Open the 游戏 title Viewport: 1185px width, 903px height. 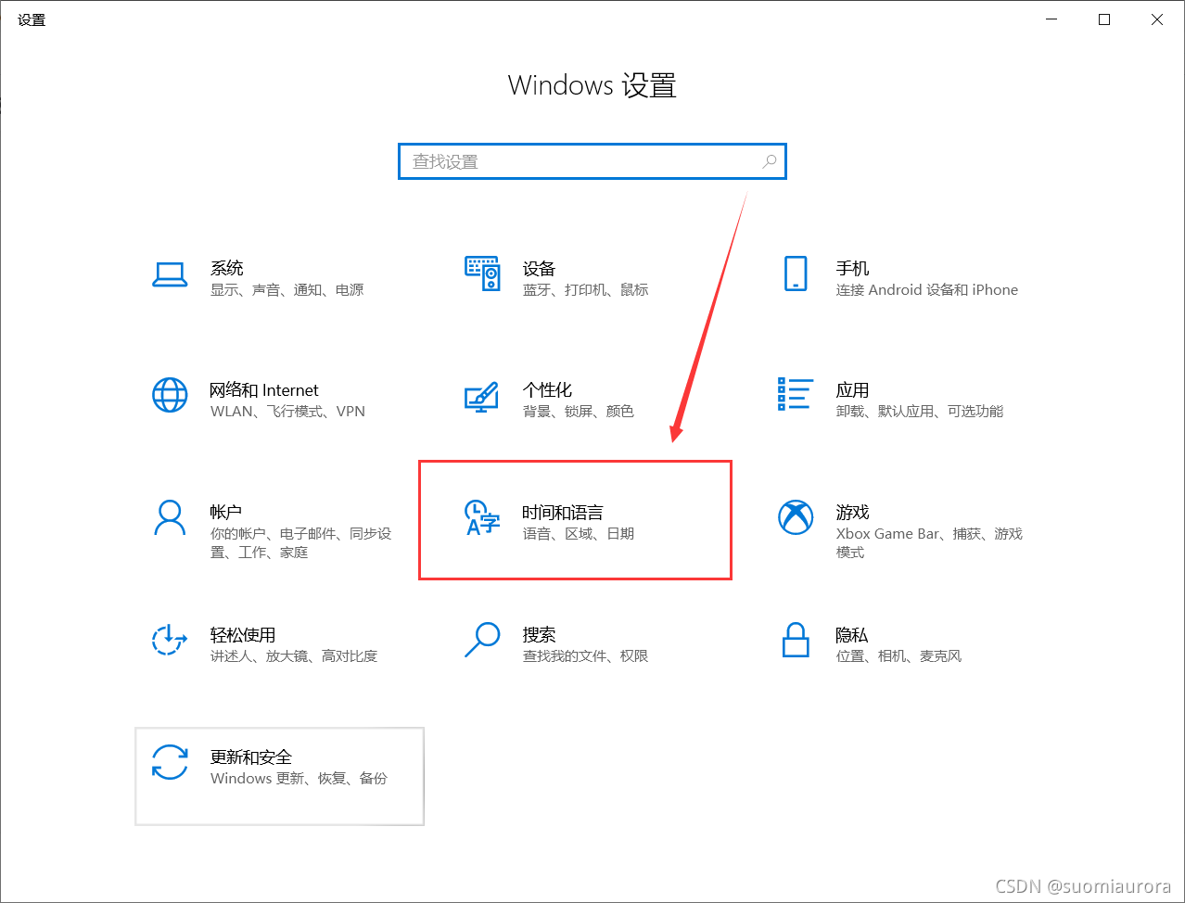click(853, 513)
